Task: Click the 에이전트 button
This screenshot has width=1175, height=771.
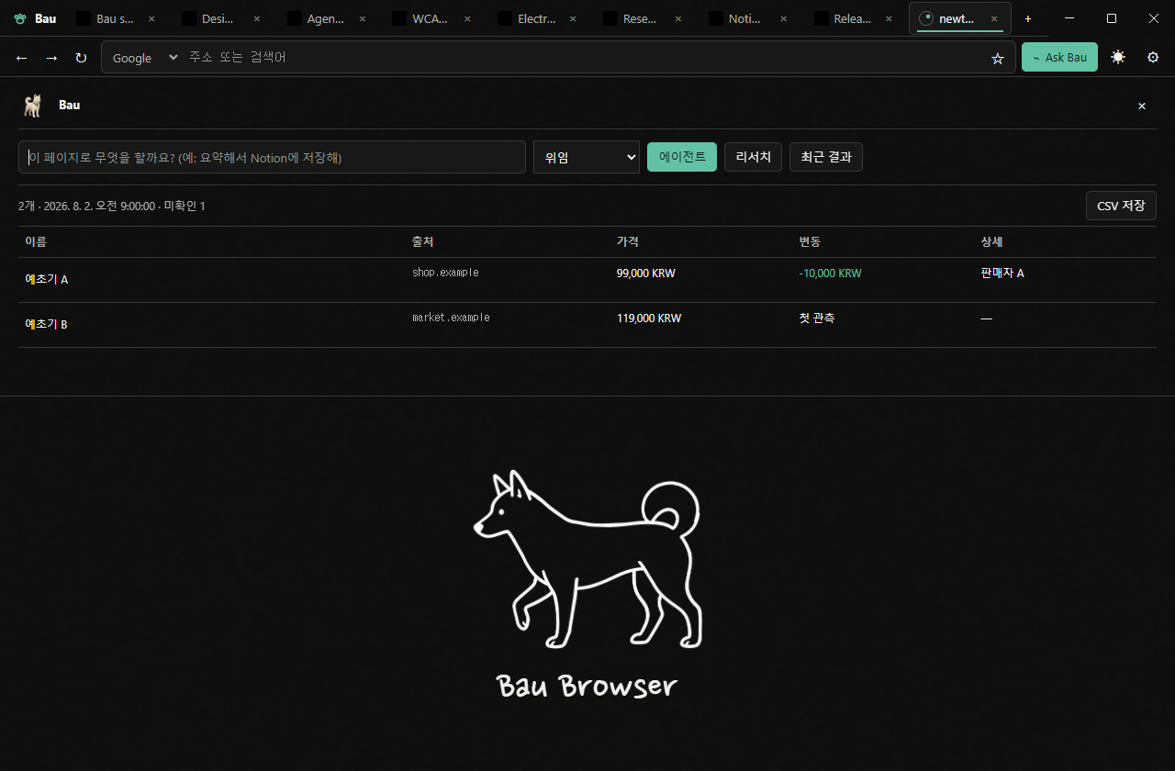Action: pyautogui.click(x=682, y=157)
